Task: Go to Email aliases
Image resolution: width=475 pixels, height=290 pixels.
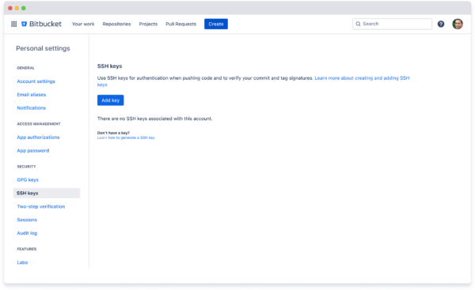Action: coord(32,95)
